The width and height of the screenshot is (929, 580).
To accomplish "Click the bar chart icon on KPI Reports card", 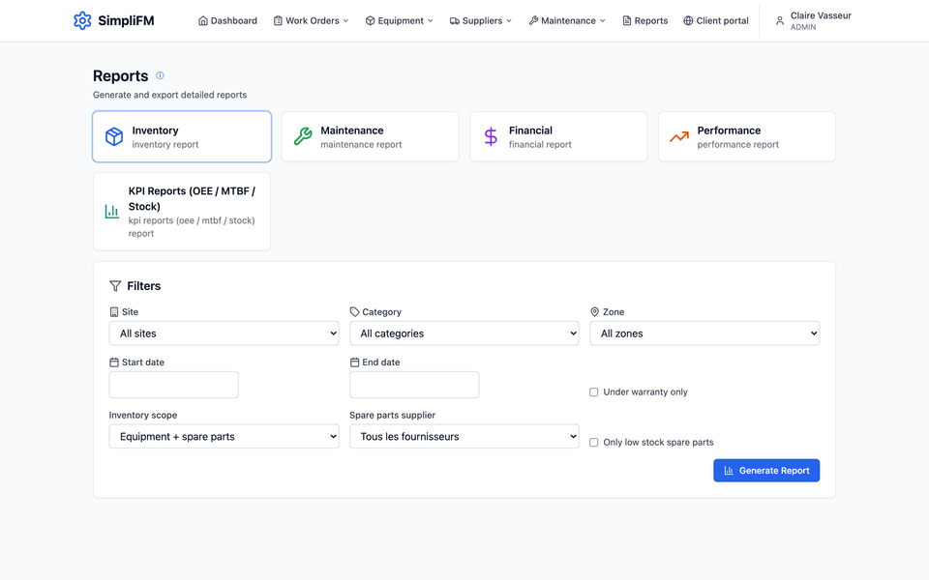I will click(112, 212).
